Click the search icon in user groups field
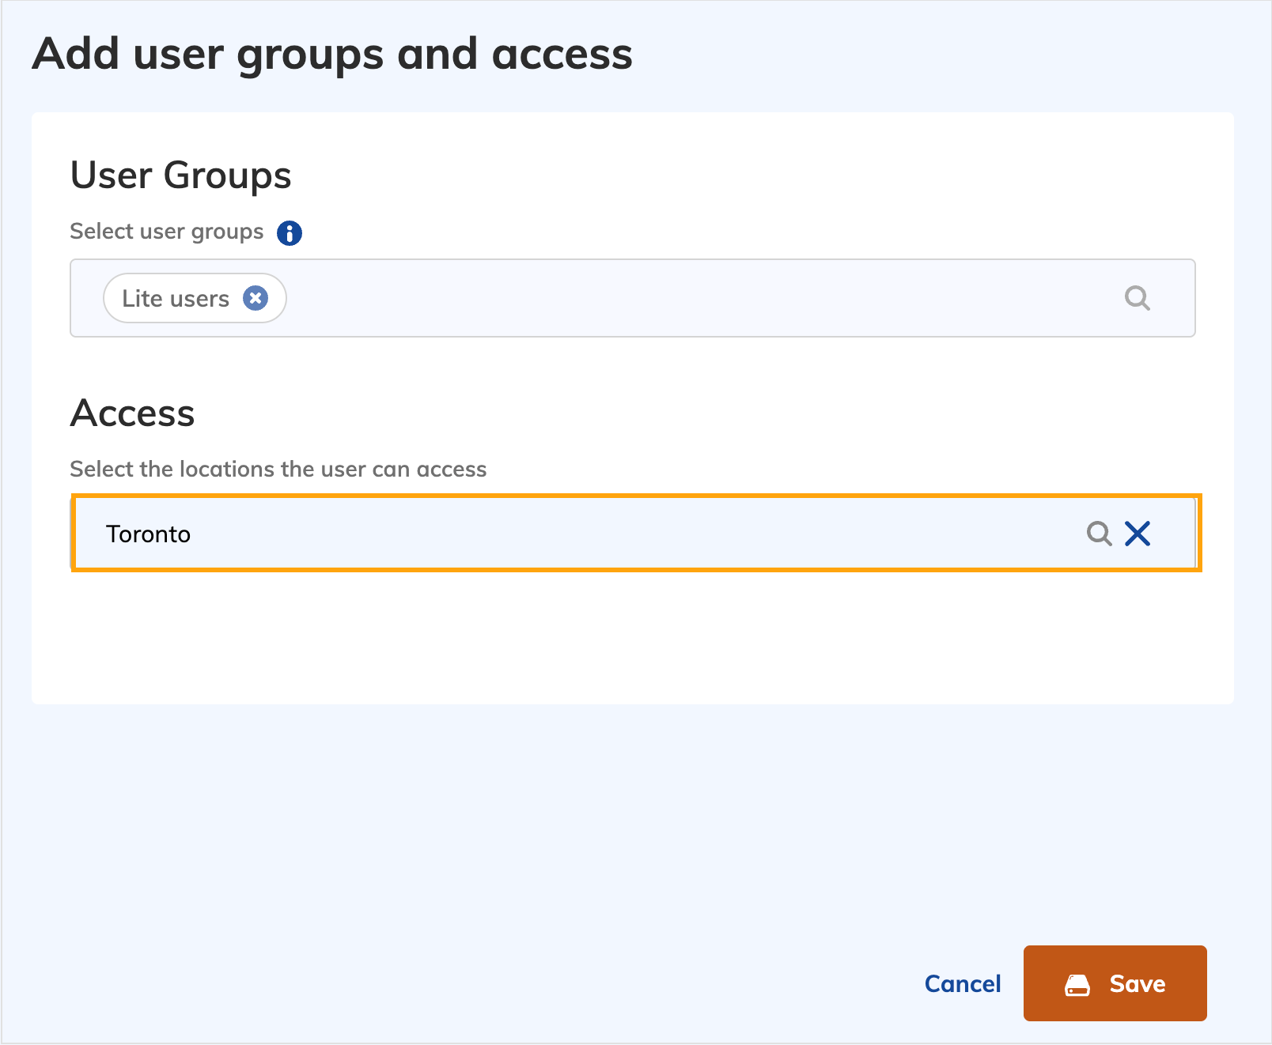1272x1045 pixels. [x=1137, y=298]
